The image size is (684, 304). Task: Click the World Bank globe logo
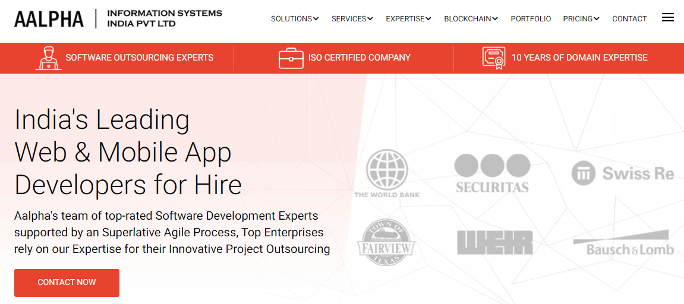[387, 173]
